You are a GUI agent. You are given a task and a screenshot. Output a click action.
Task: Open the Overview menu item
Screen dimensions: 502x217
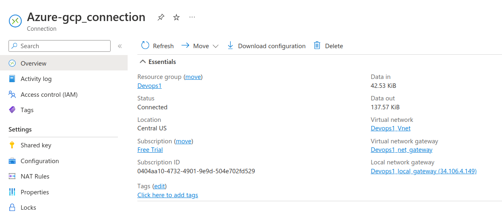point(64,63)
